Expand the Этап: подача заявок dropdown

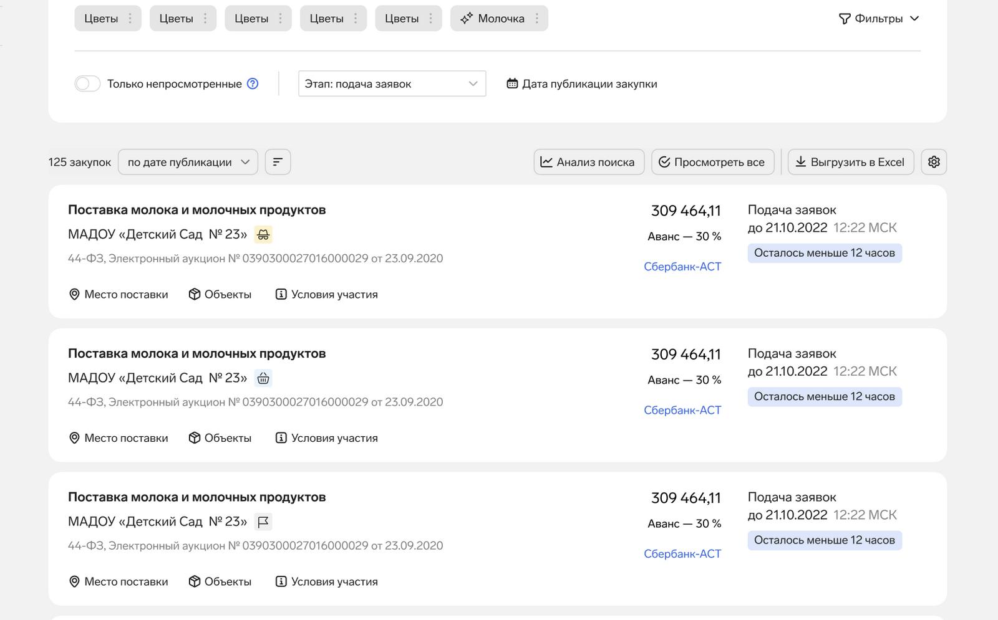pyautogui.click(x=392, y=83)
